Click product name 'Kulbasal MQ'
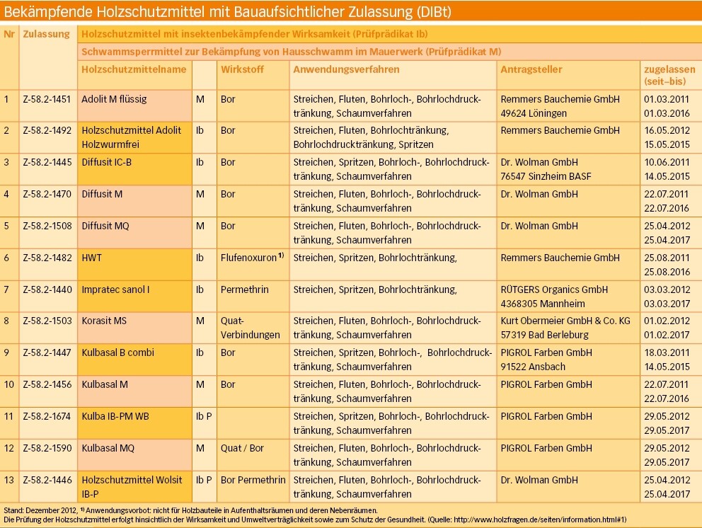 (108, 448)
